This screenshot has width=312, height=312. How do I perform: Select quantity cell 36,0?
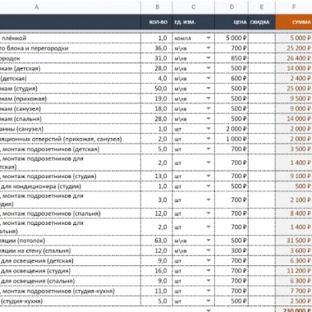(157, 48)
